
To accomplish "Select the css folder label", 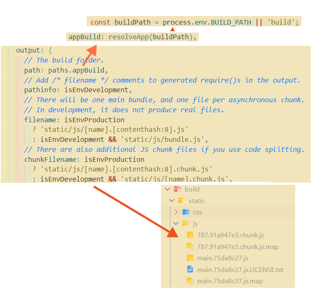I will pos(197,212).
